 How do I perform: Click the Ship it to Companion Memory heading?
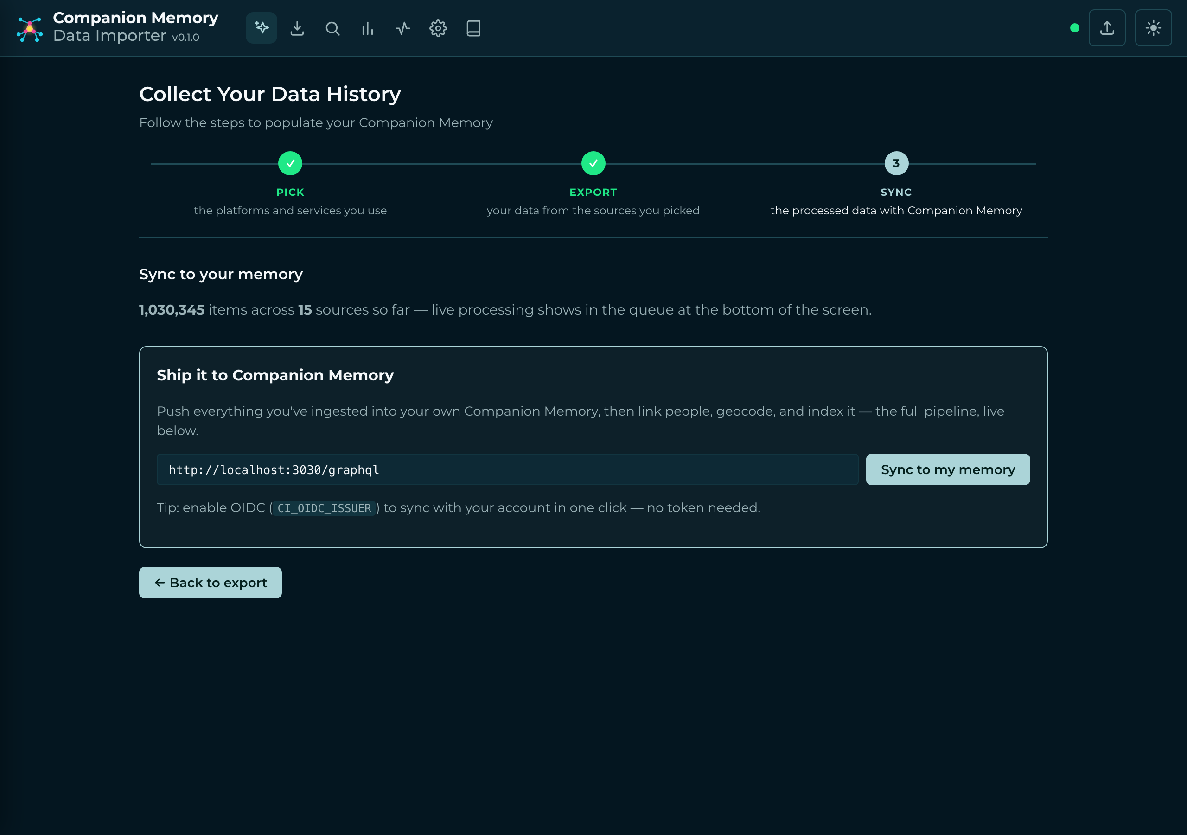pyautogui.click(x=275, y=375)
